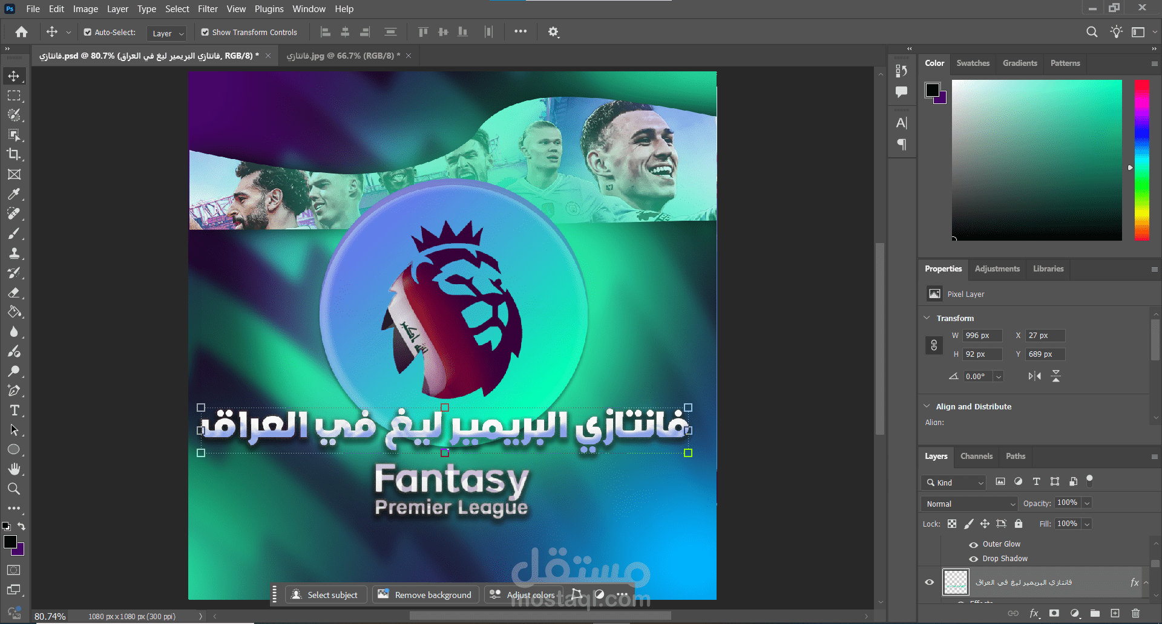This screenshot has width=1162, height=624.
Task: Create a new layer
Action: point(1115,613)
